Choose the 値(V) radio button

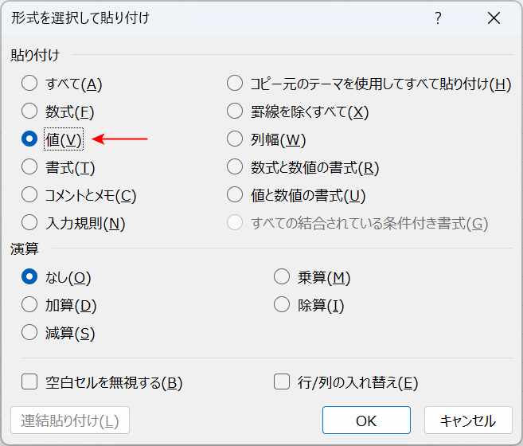pyautogui.click(x=29, y=139)
